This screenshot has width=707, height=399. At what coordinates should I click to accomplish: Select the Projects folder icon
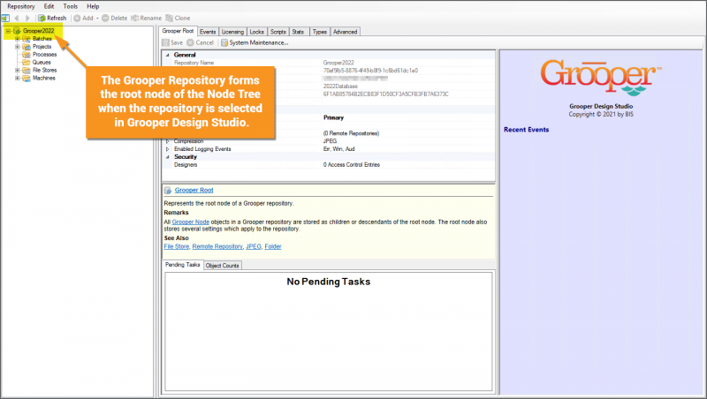[27, 47]
